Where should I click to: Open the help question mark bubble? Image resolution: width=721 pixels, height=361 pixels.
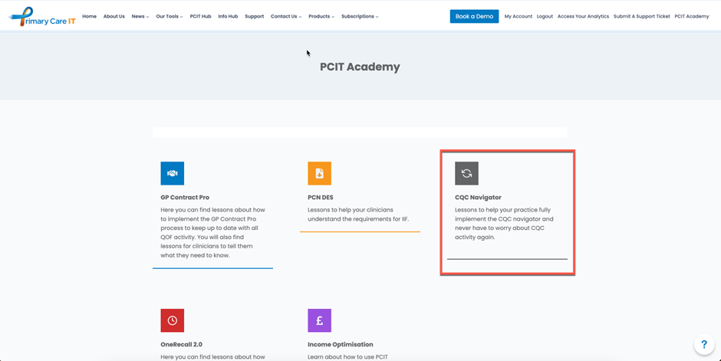pos(703,345)
